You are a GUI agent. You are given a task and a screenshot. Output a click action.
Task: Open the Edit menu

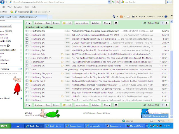pyautogui.click(x=3, y=7)
